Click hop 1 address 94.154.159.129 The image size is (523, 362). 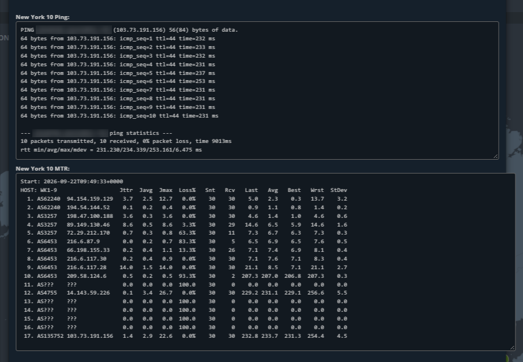[x=90, y=199]
